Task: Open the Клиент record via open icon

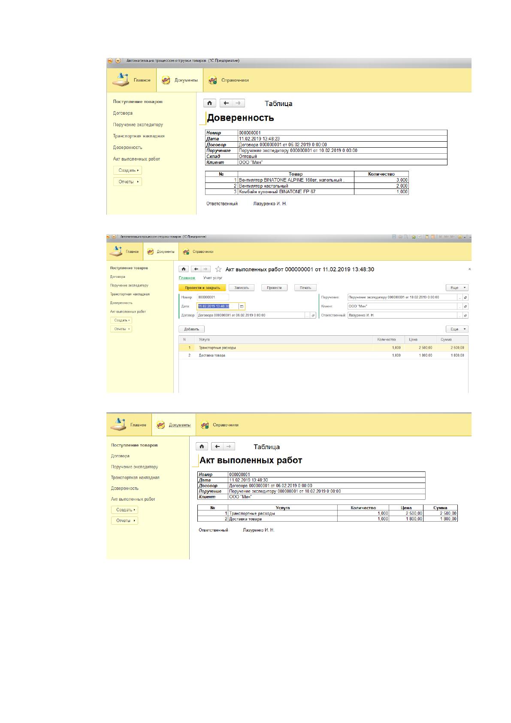Action: (466, 307)
